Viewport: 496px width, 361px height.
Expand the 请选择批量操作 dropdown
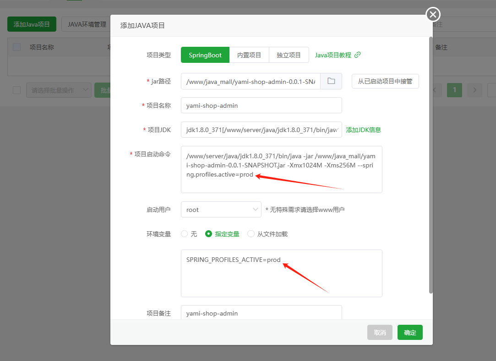click(59, 90)
